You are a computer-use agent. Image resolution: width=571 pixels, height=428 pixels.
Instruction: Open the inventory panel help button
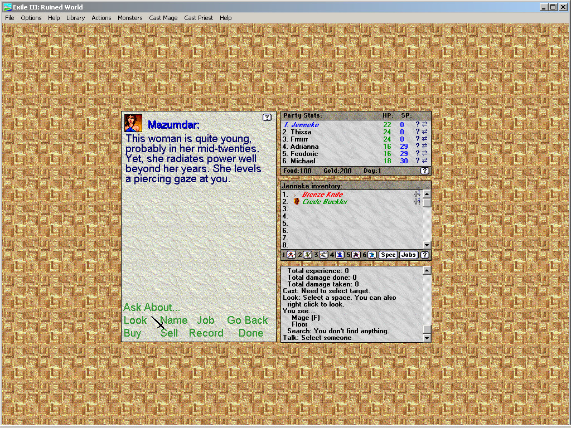tap(424, 255)
